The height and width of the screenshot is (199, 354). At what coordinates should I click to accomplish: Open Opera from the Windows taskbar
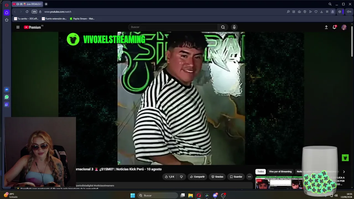point(199,195)
